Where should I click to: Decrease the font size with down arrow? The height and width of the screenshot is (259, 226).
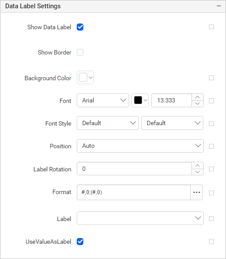(197, 104)
